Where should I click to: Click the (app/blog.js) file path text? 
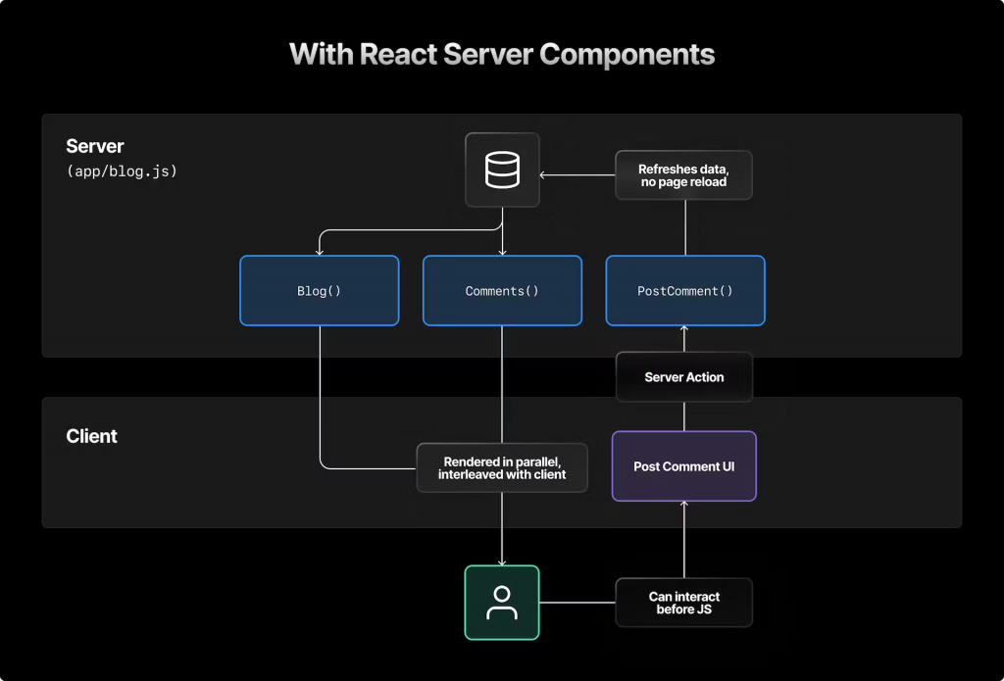[x=122, y=171]
